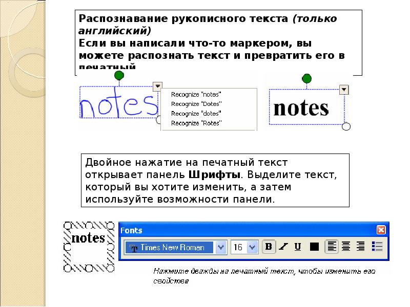This screenshot has height=307, width=410.
Task: Expand the font size 16 dropdown
Action: 252,248
